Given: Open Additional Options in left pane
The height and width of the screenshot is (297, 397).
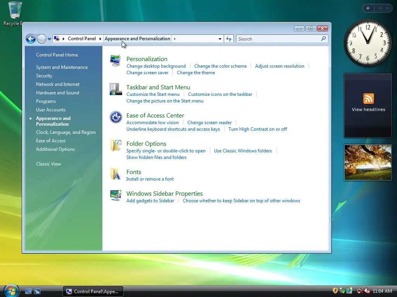Looking at the screenshot, I should click(55, 149).
